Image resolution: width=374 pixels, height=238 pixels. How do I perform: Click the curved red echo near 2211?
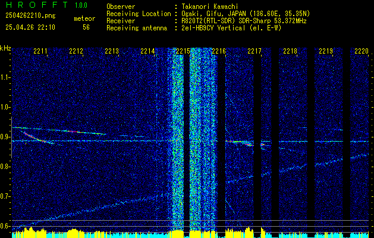[x=36, y=137]
